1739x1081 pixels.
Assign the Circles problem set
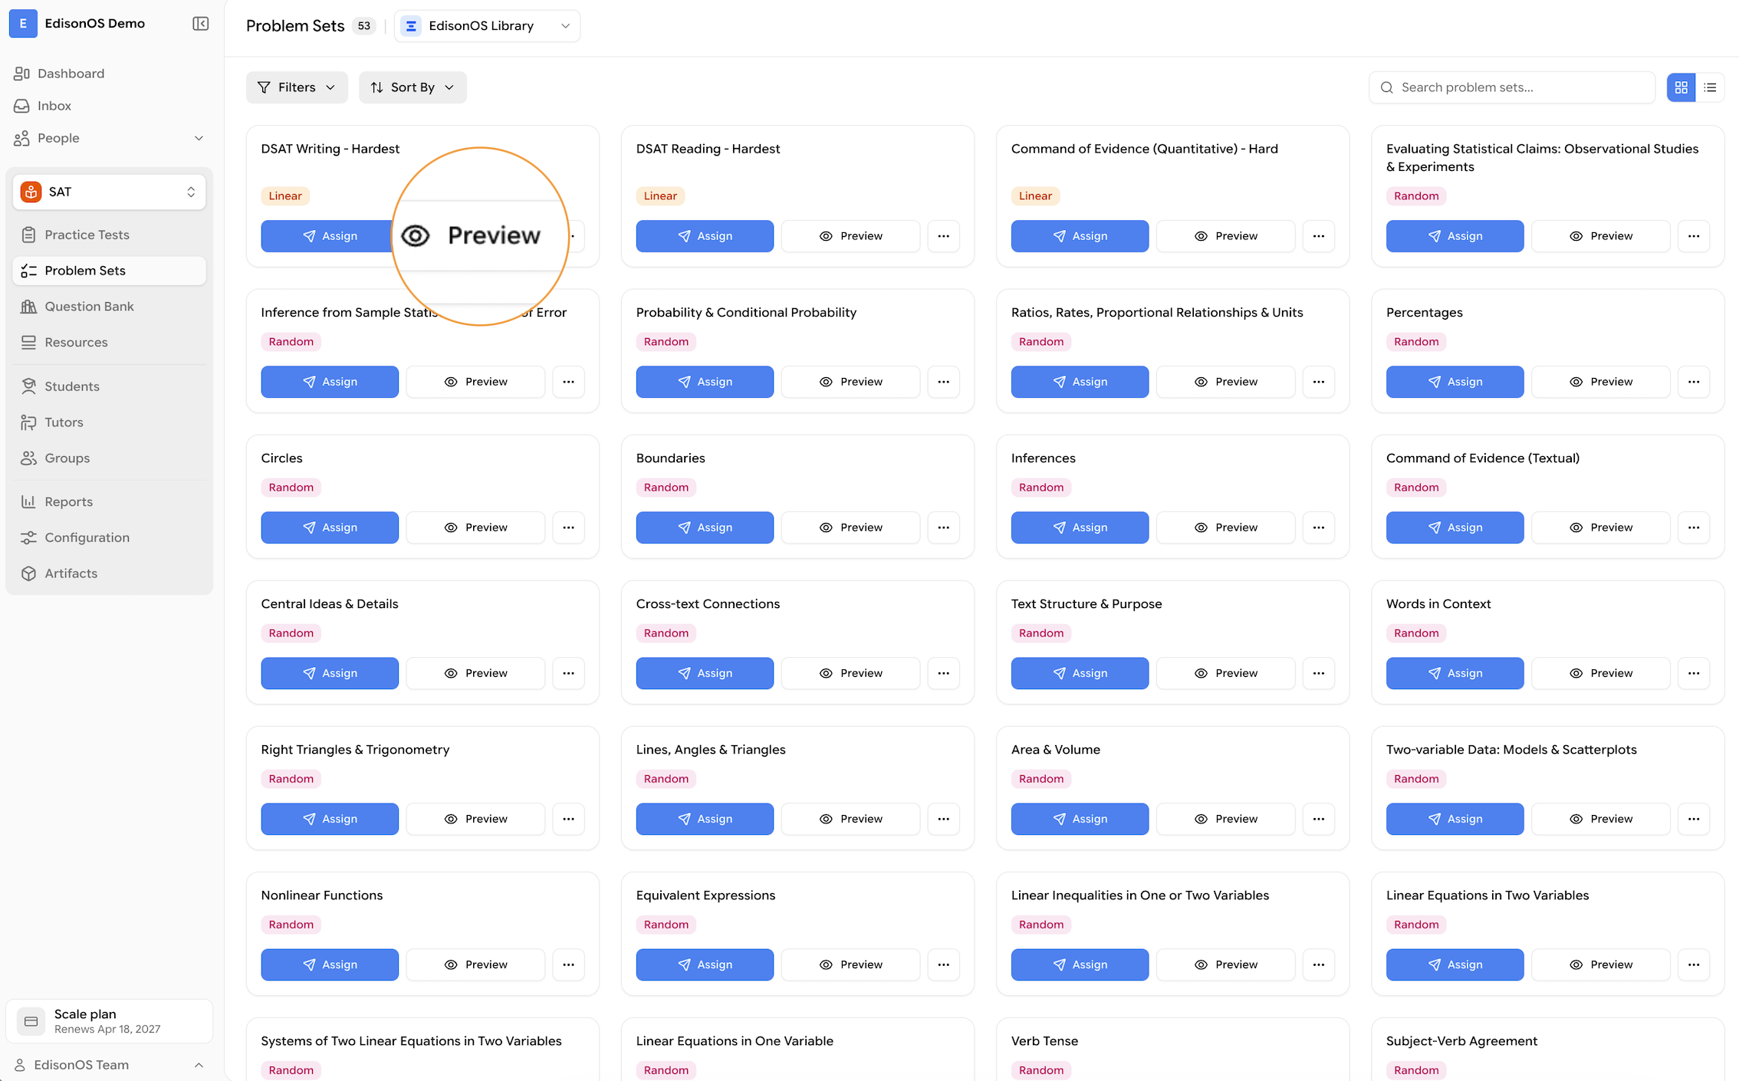[330, 527]
